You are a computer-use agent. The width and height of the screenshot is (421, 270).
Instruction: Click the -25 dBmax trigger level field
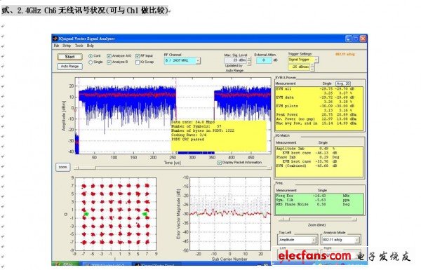point(299,67)
